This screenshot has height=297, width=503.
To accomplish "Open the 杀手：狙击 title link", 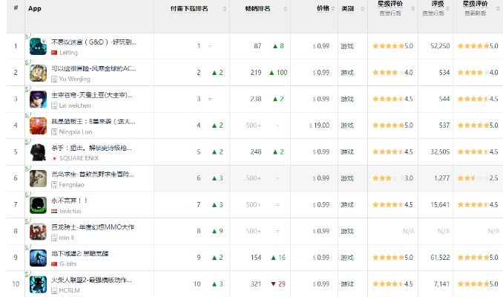I will pyautogui.click(x=92, y=148).
